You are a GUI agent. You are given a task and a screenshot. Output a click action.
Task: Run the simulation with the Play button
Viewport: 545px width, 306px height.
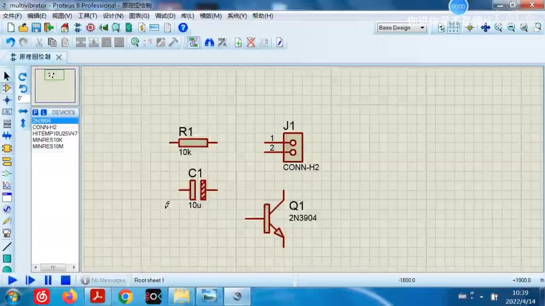(12, 280)
